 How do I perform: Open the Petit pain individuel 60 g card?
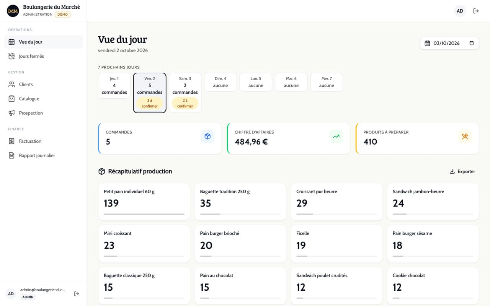pos(144,202)
